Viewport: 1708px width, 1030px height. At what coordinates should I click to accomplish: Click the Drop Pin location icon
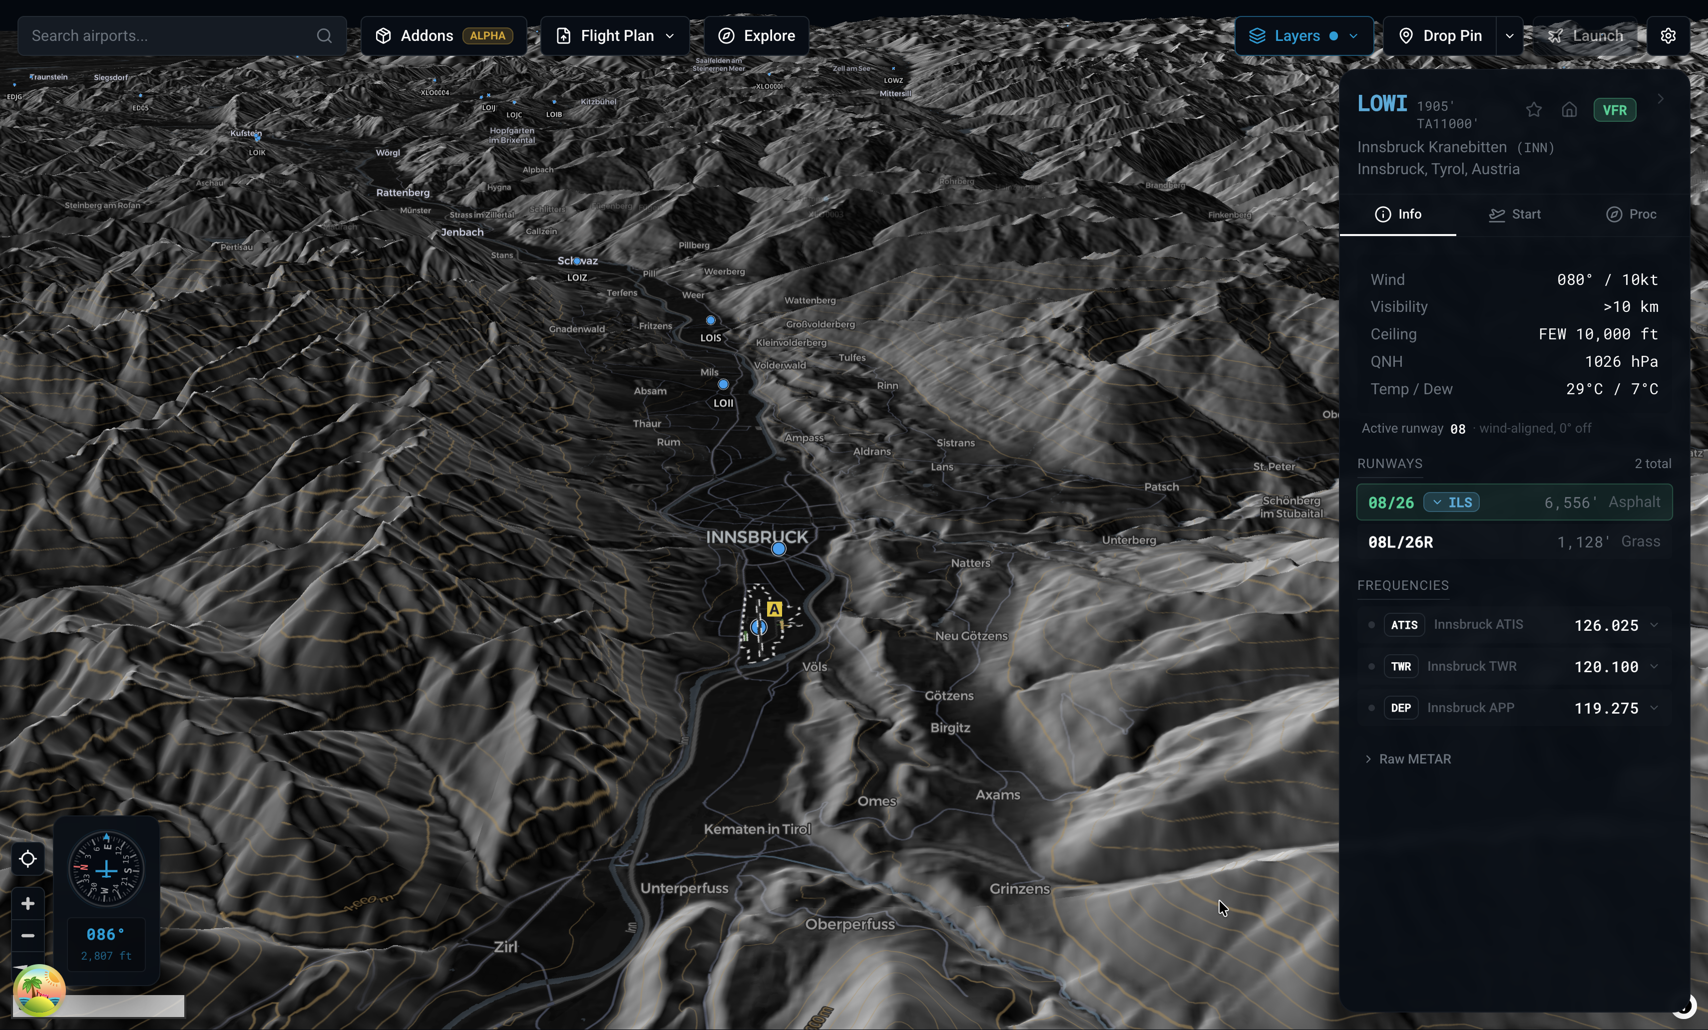click(x=1406, y=36)
